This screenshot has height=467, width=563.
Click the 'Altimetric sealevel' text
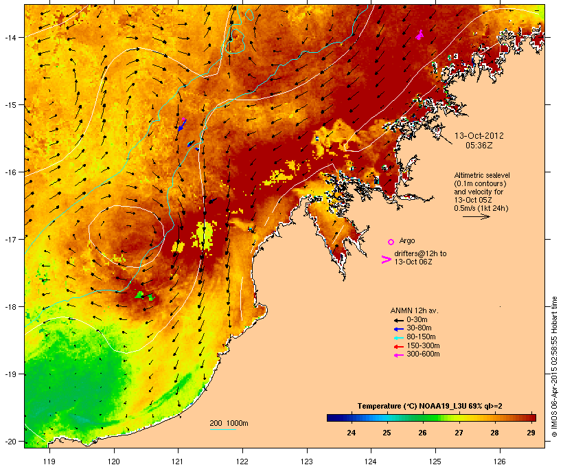[482, 175]
